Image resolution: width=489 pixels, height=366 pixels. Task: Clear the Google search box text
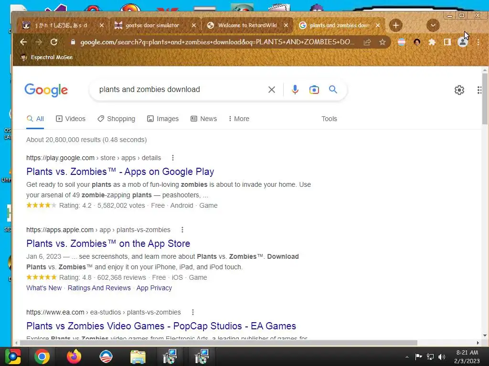(272, 90)
